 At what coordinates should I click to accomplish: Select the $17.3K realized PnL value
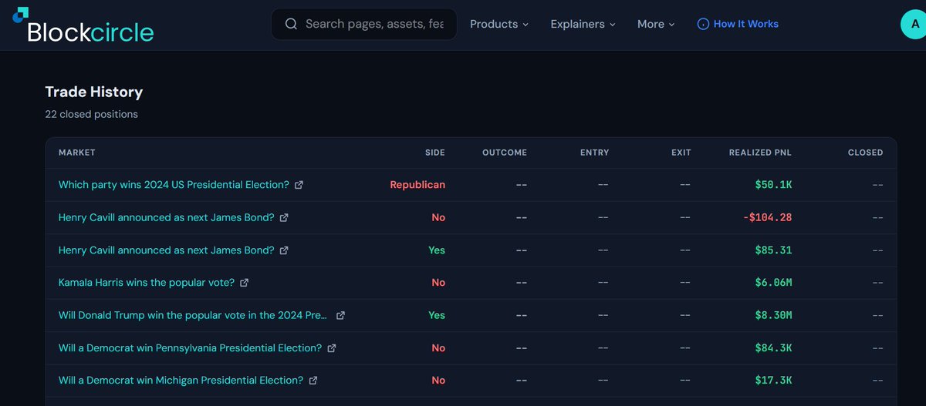click(773, 380)
